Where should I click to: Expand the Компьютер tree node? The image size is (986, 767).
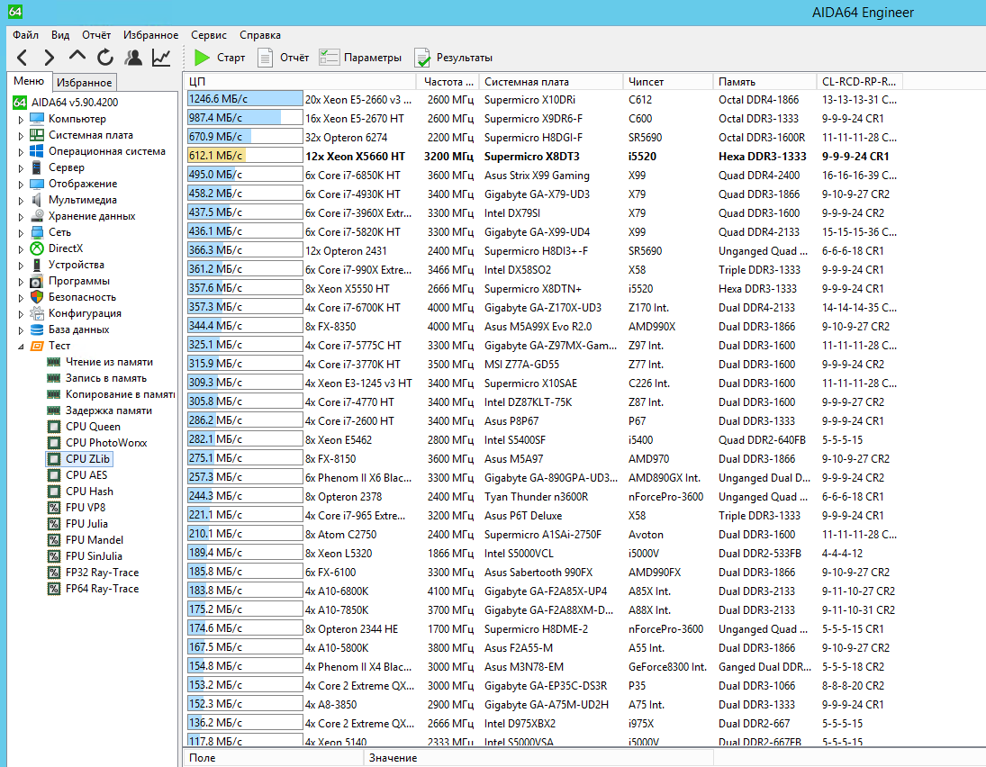(21, 120)
